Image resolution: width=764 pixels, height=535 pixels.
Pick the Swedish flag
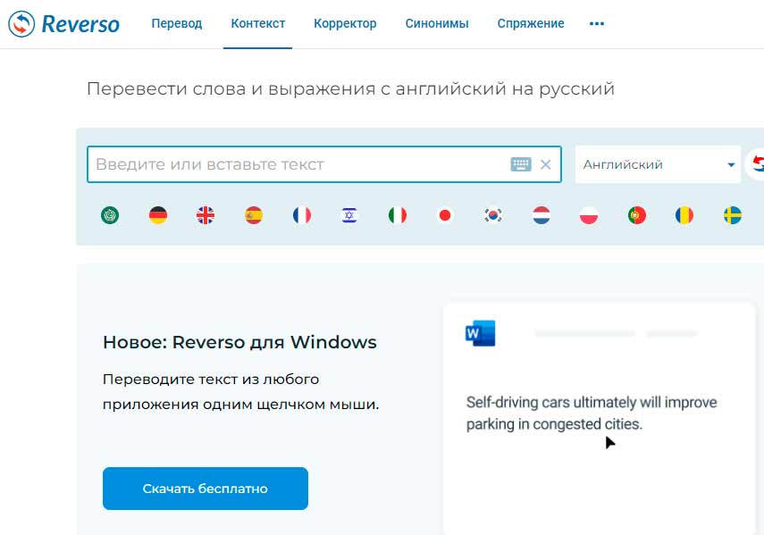[732, 215]
